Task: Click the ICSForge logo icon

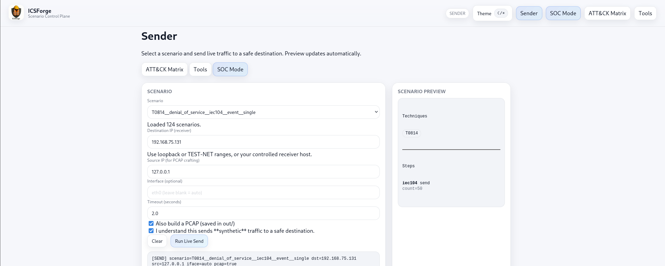Action: pyautogui.click(x=16, y=13)
